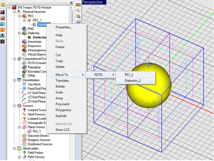Hide the selected sphere object

pyautogui.click(x=59, y=35)
